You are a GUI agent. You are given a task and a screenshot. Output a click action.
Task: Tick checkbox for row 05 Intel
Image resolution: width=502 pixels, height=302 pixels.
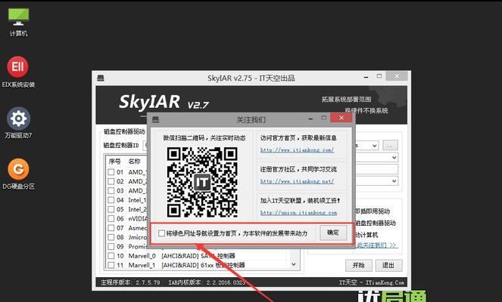[111, 209]
